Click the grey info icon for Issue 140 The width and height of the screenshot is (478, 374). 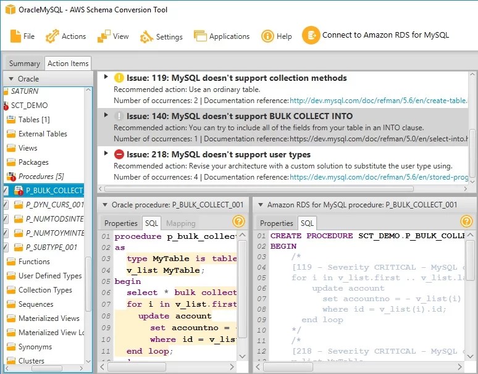119,116
